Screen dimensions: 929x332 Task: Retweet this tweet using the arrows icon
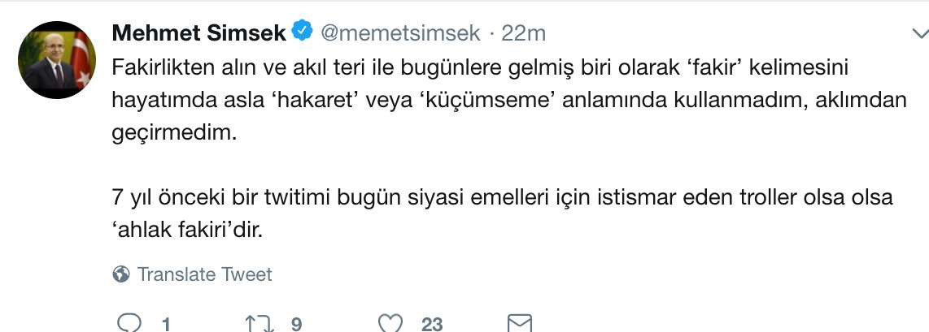260,323
